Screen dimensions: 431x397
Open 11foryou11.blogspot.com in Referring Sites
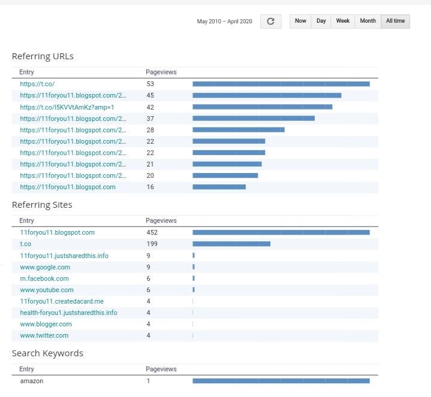coord(57,232)
